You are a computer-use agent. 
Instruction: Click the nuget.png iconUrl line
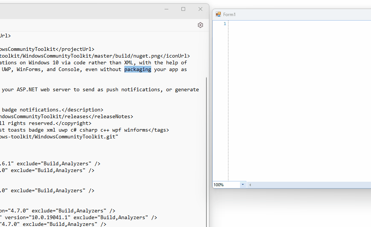coord(93,56)
